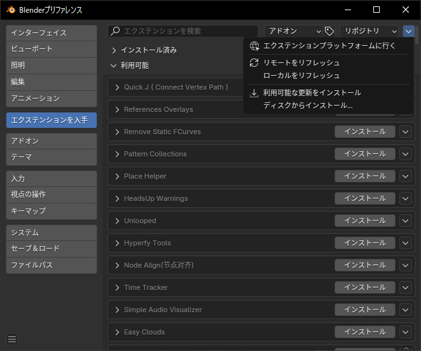The width and height of the screenshot is (421, 351).
Task: Choose リモートをリフレッシュ menu item
Action: click(328, 63)
